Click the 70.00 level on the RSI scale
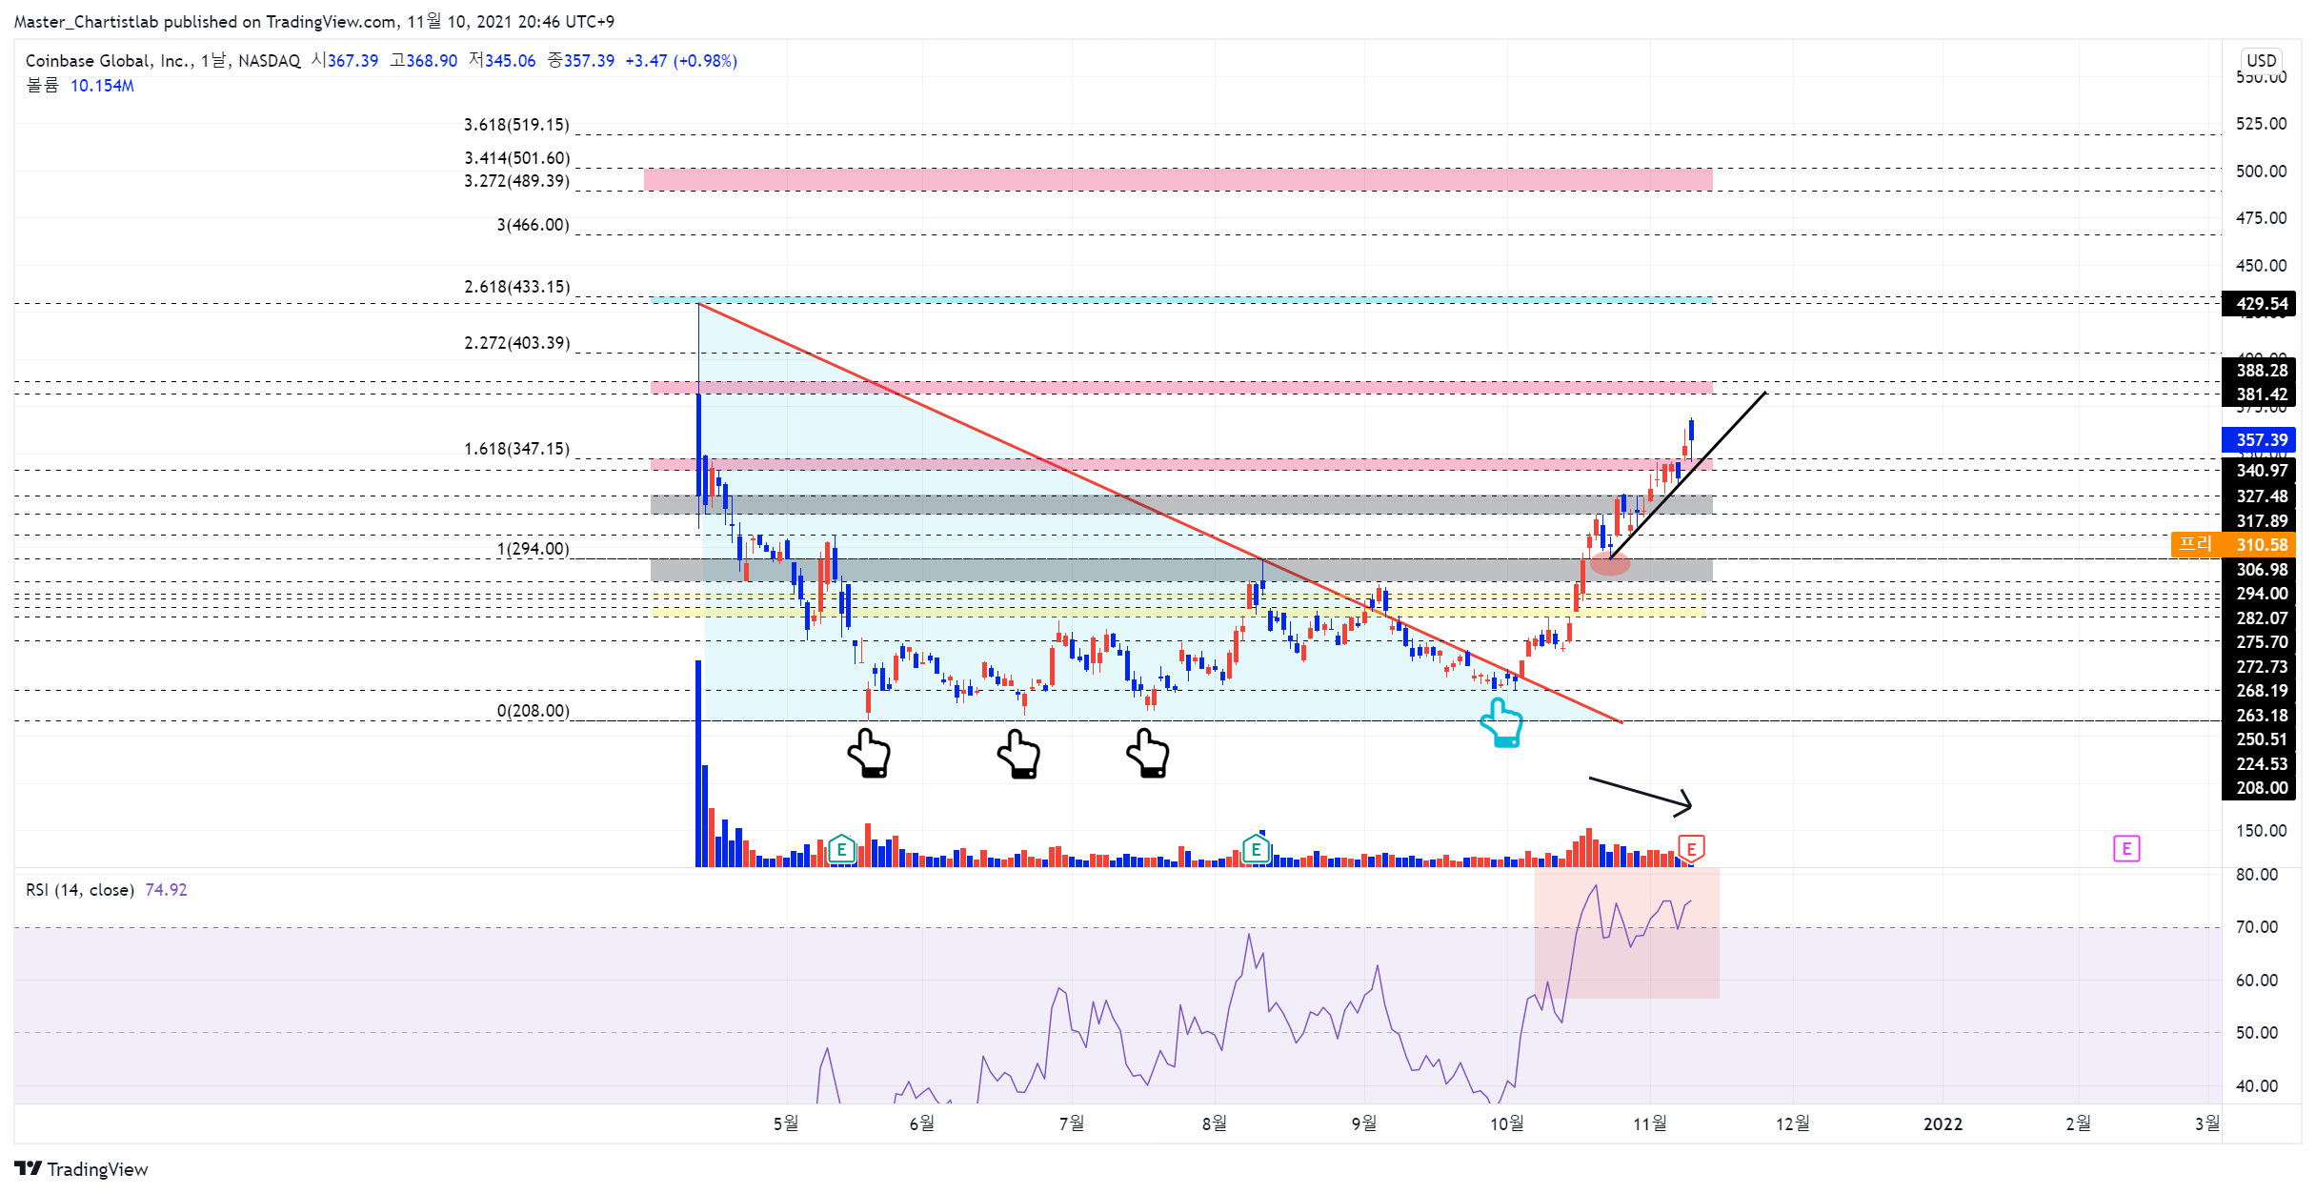The width and height of the screenshot is (2316, 1194). click(2257, 926)
